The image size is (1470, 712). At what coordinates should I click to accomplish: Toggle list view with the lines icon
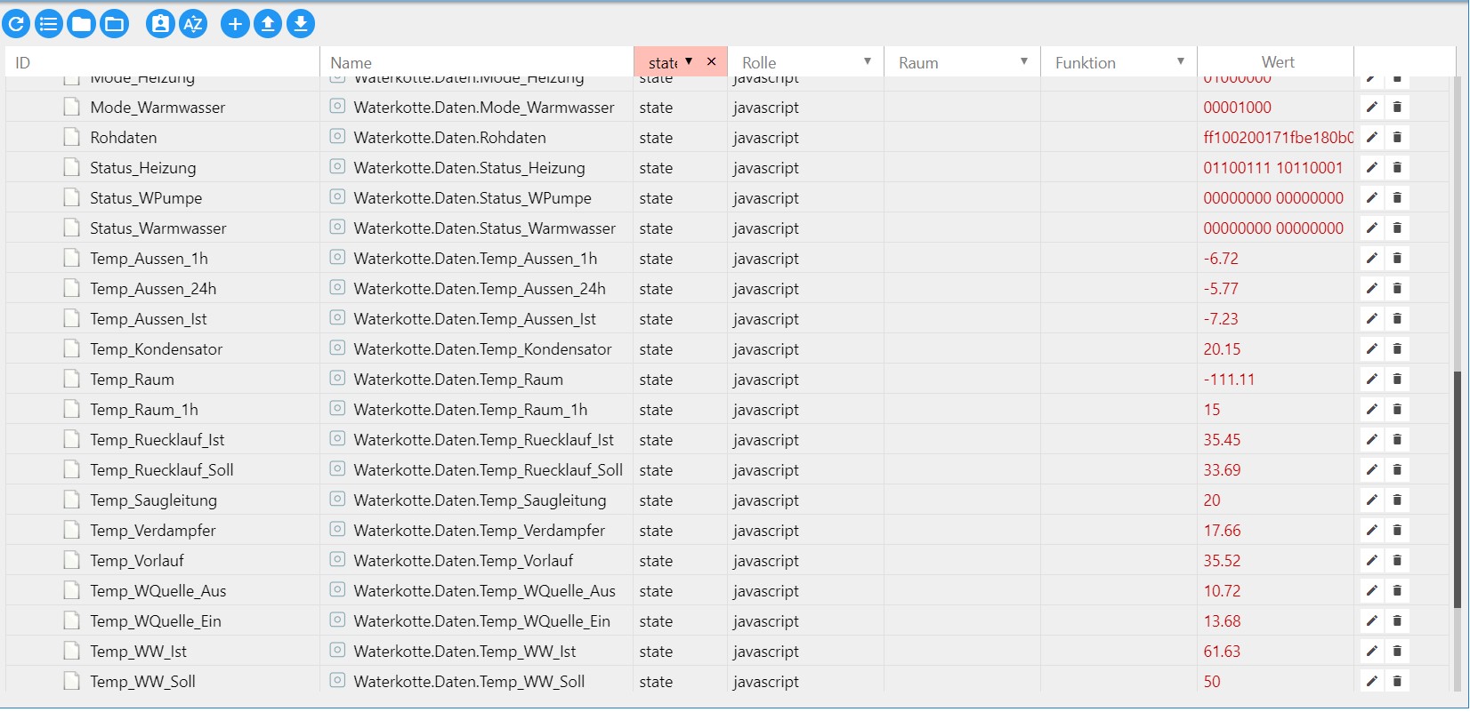pyautogui.click(x=49, y=24)
